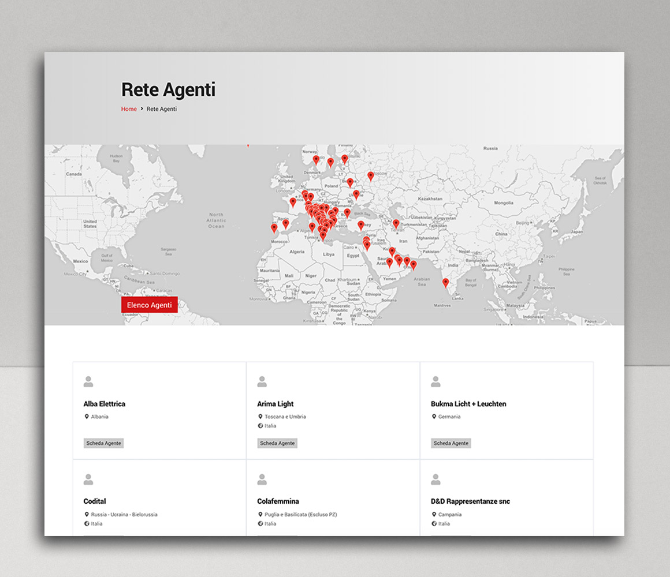Click the location pin icon beside Germania
670x577 pixels.
pyautogui.click(x=434, y=417)
